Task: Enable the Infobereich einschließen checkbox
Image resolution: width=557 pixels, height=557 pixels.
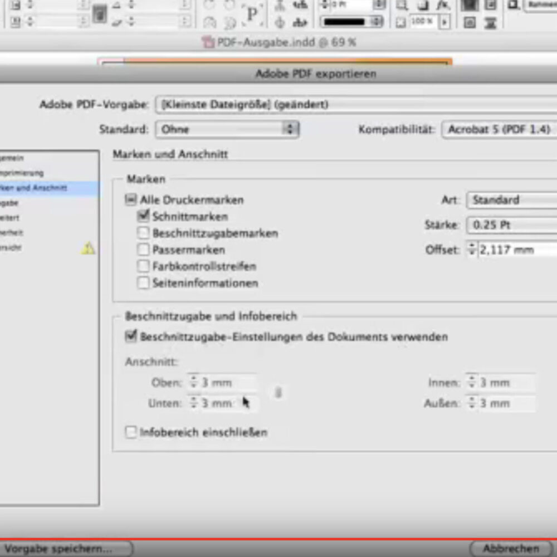Action: click(x=131, y=432)
